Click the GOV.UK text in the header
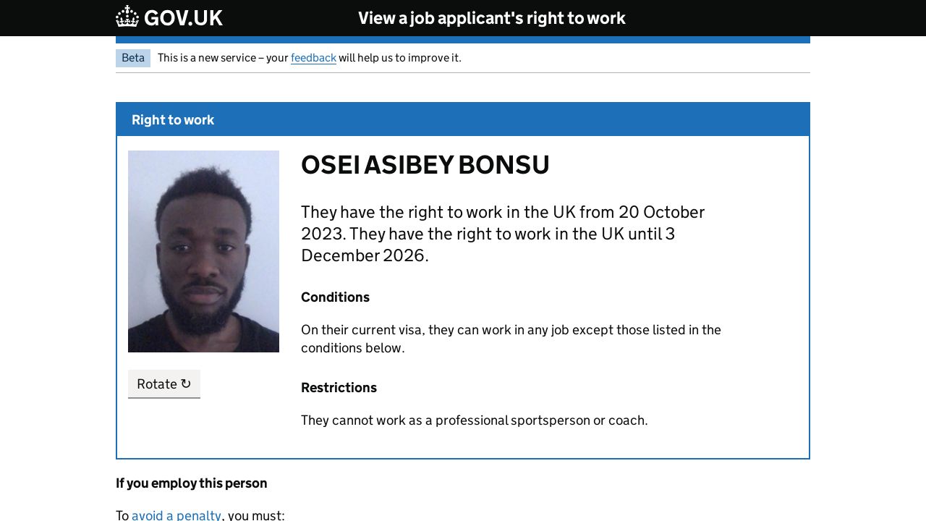Screen dimensions: 926x521 [183, 18]
